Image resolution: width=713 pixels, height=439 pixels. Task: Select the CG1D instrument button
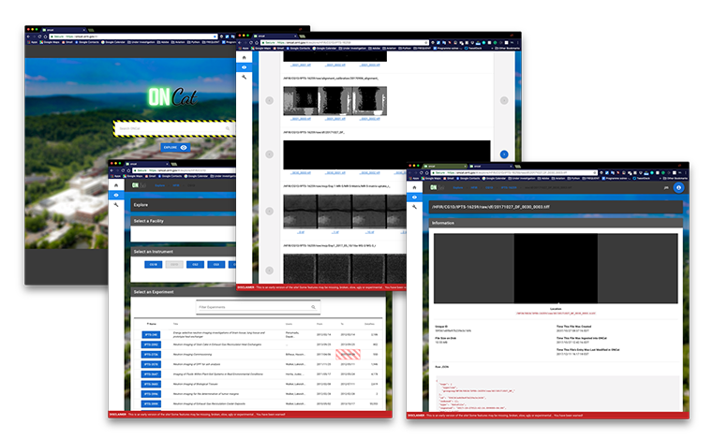[x=153, y=265]
